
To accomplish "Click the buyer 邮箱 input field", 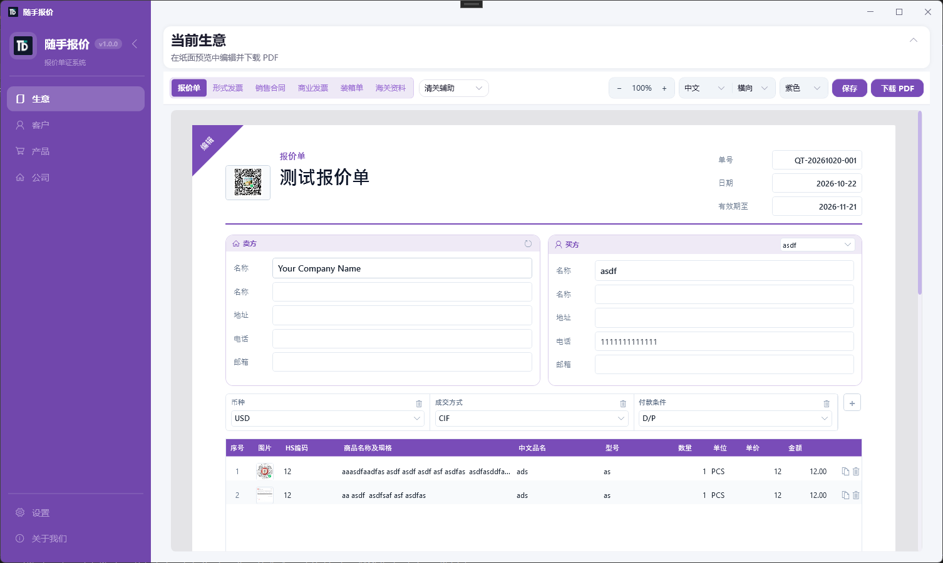I will [724, 365].
